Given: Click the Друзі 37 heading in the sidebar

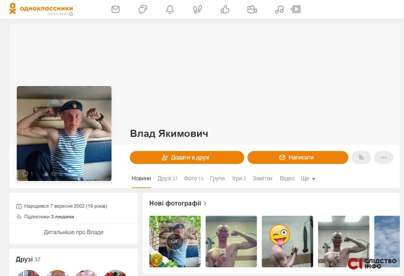Looking at the screenshot, I should [28, 260].
